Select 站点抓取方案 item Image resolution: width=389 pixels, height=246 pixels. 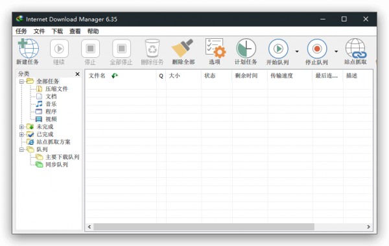coord(53,142)
